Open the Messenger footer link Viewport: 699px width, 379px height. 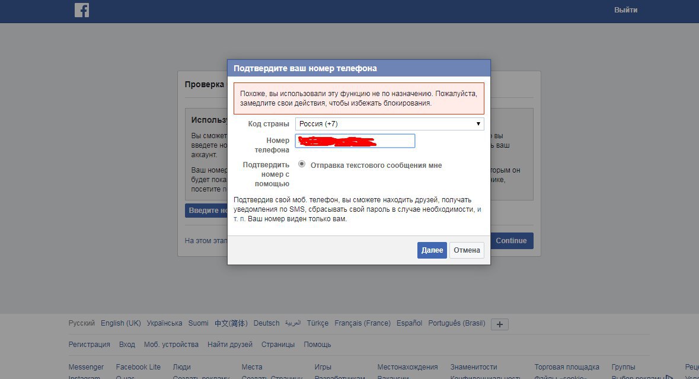tap(86, 367)
